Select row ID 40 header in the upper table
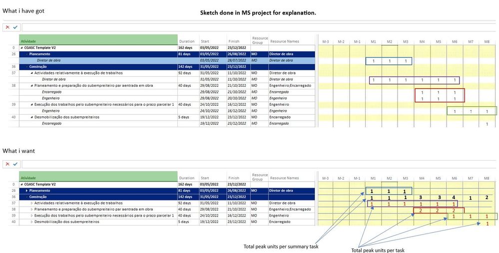Screen dimensions: 499x253 tap(13, 117)
